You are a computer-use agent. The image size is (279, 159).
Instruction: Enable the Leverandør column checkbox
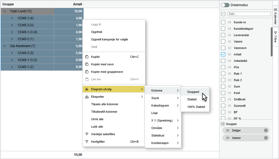point(223,35)
